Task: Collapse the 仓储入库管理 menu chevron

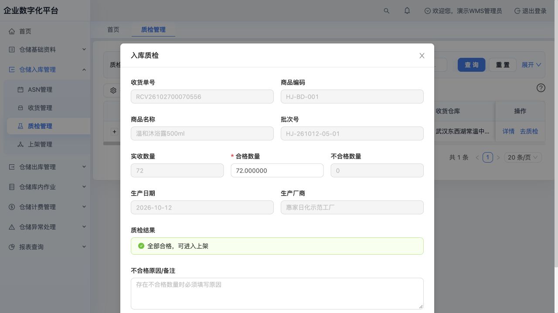Action: [x=84, y=70]
